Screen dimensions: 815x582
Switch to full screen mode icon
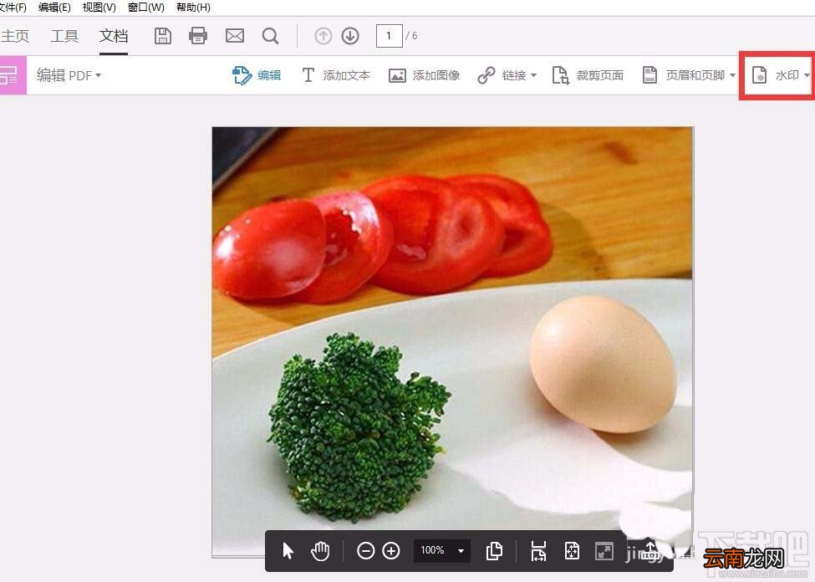604,551
